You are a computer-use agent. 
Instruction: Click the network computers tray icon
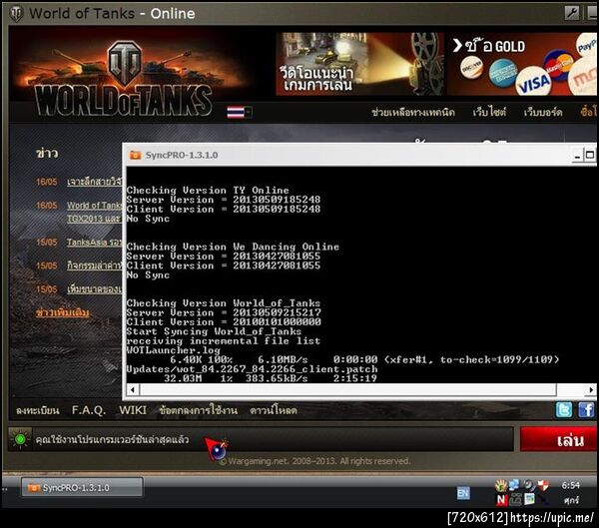click(x=514, y=485)
